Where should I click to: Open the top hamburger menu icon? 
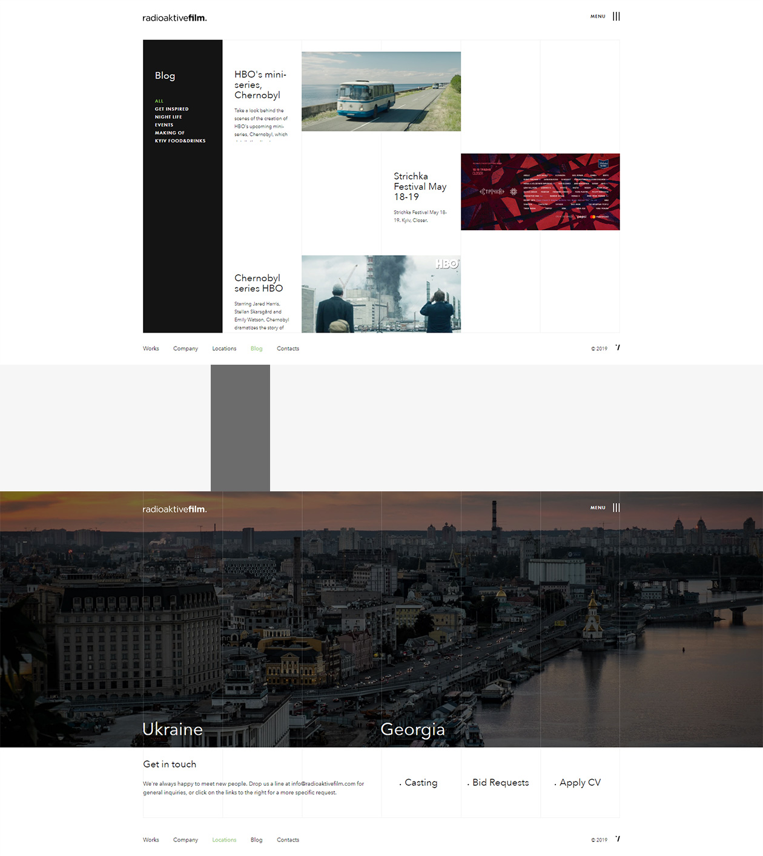616,16
